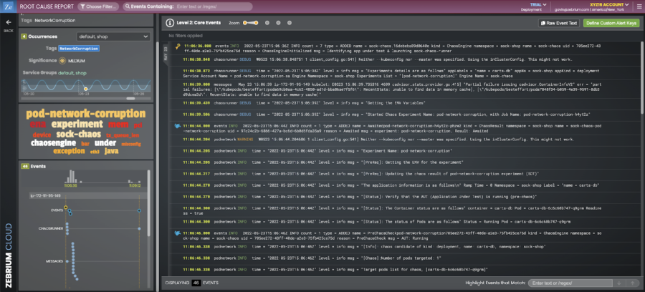645x292 pixels.
Task: Jump to the previous highlighted match with up arrow
Action: pos(633,283)
